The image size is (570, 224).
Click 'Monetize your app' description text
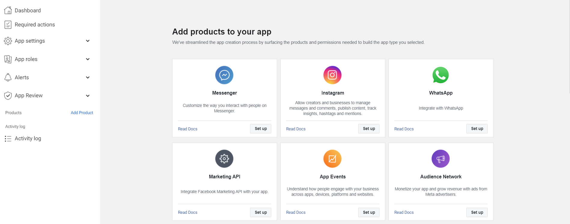(441, 192)
